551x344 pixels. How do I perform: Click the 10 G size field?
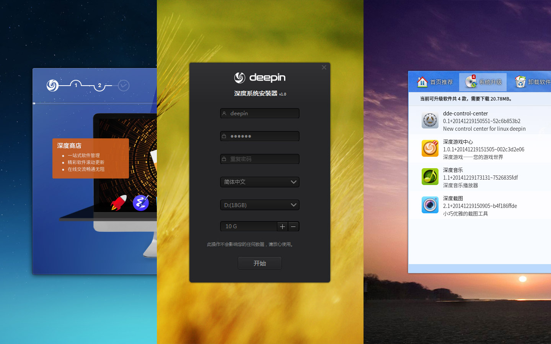coord(249,226)
